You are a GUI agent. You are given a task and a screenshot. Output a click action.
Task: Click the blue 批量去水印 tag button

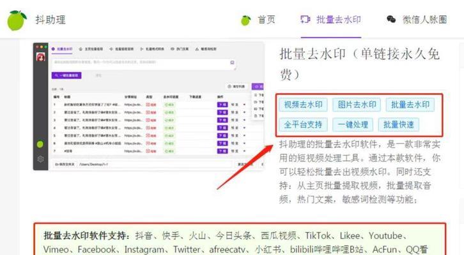[410, 105]
